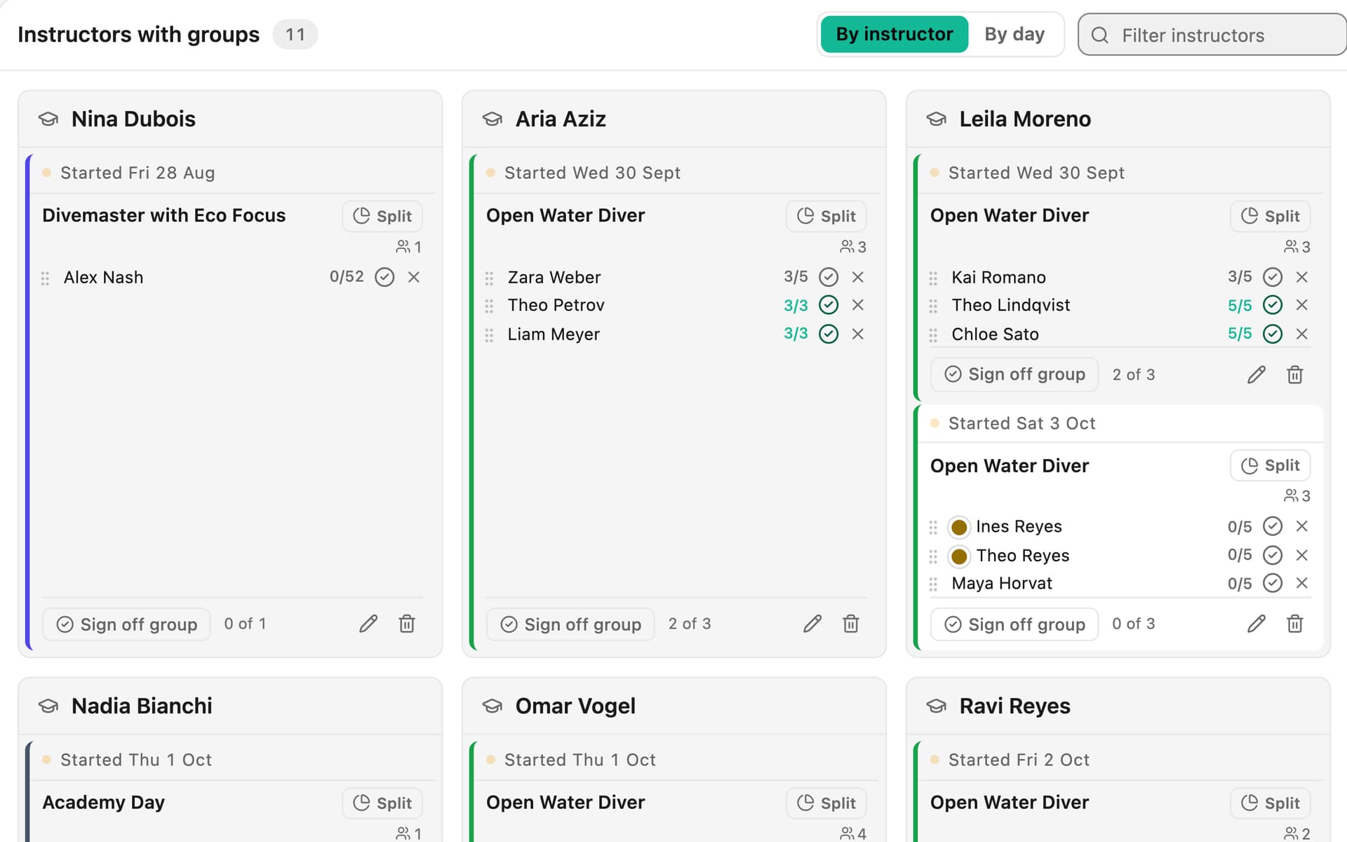1347x842 pixels.
Task: Click the drag handle beside Alex Nash
Action: 45,279
